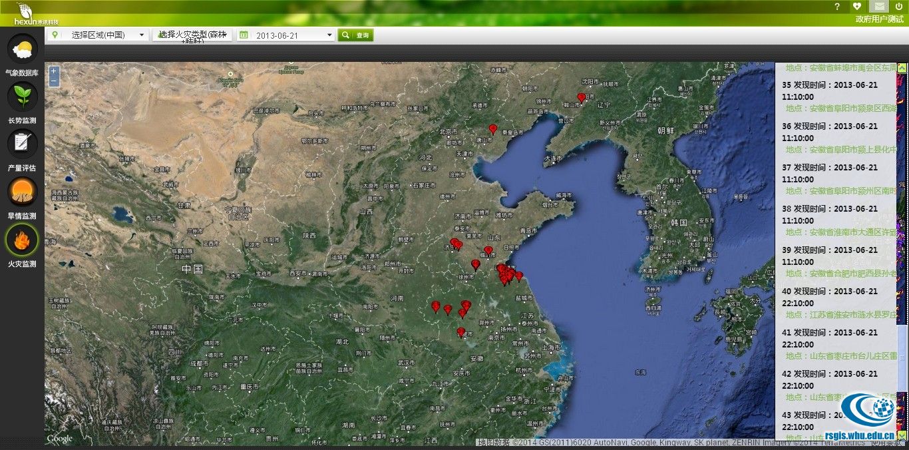Image resolution: width=909 pixels, height=450 pixels.
Task: Open the 产量评估 yield assessment icon
Action: (x=22, y=144)
